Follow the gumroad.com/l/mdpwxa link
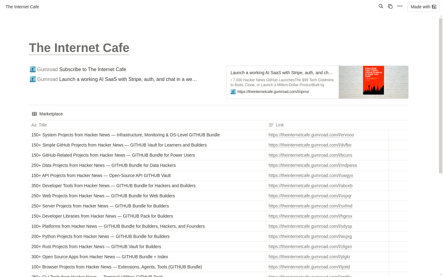443x277 pixels. pos(313,165)
